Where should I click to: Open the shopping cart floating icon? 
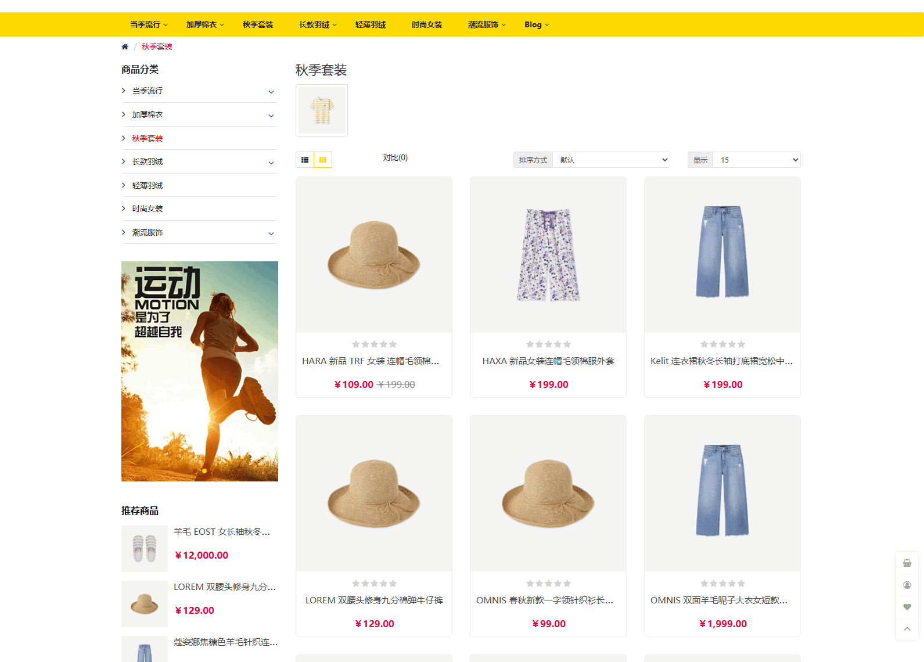(x=907, y=563)
